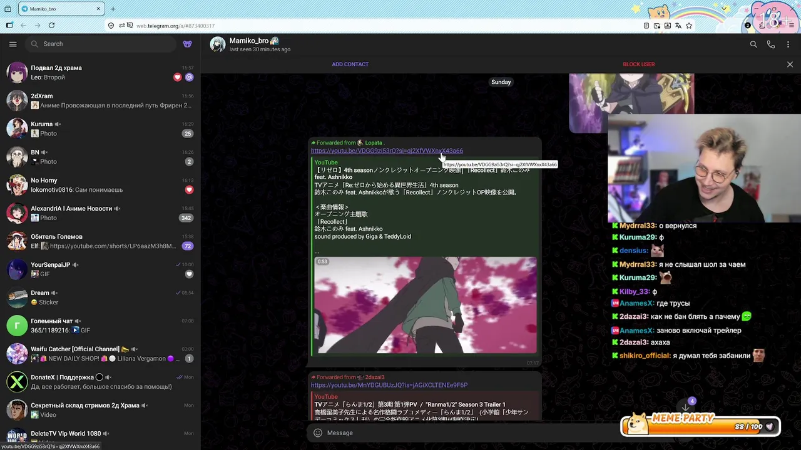Viewport: 801px width, 450px height.
Task: Click the shield security icon in address bar
Action: 111,26
